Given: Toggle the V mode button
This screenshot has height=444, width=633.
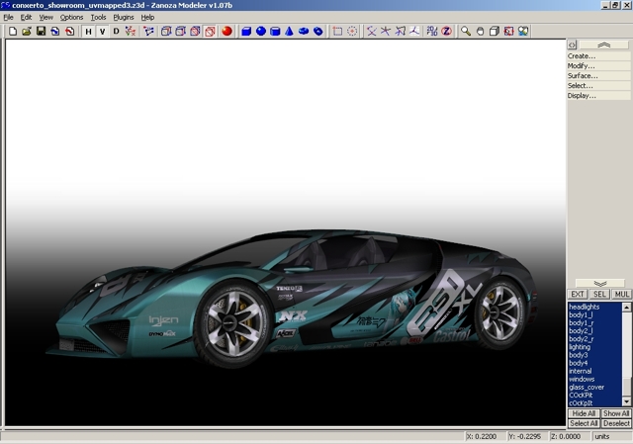Looking at the screenshot, I should pyautogui.click(x=102, y=32).
